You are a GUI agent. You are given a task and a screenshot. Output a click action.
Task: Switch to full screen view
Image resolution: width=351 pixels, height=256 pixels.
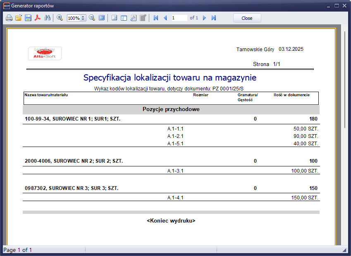101,18
